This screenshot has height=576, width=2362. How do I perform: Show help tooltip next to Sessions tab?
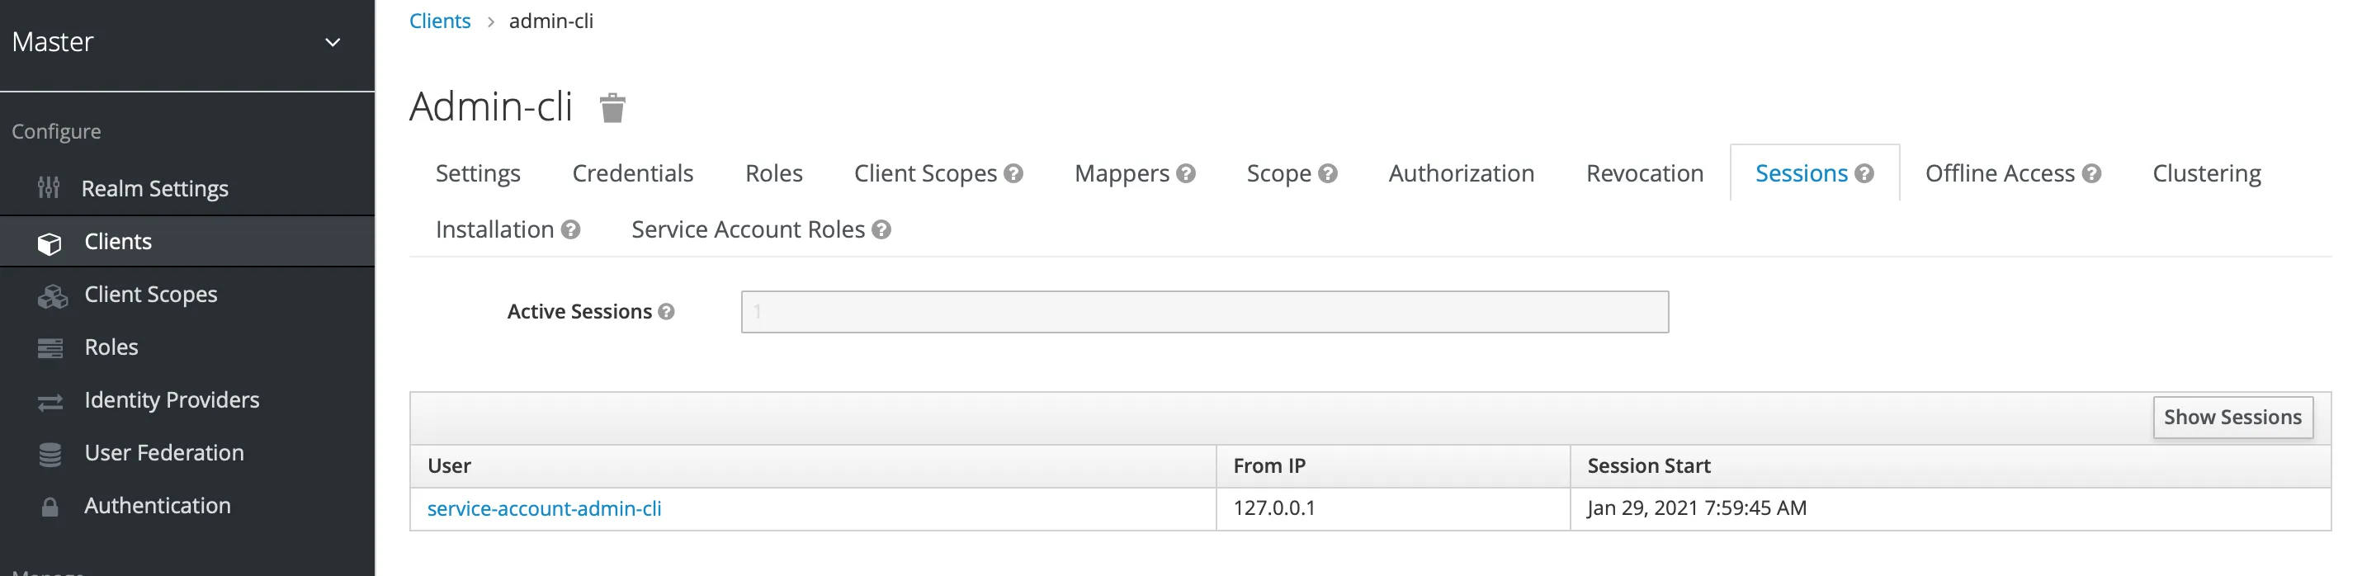(x=1864, y=173)
